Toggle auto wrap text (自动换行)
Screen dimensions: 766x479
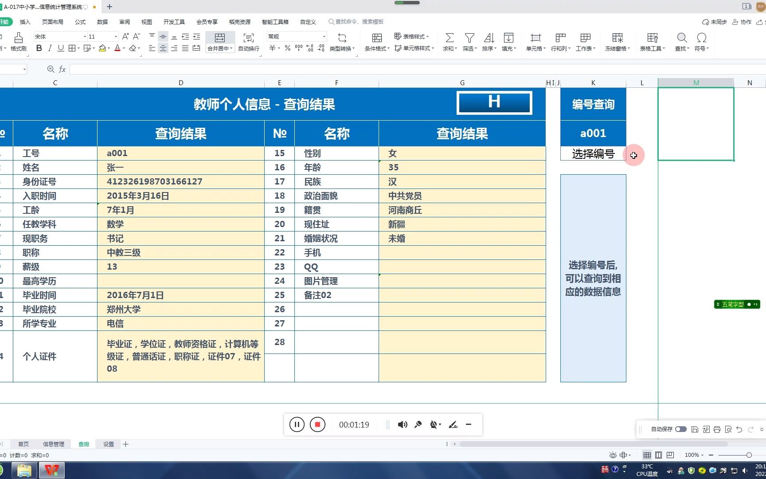(249, 42)
